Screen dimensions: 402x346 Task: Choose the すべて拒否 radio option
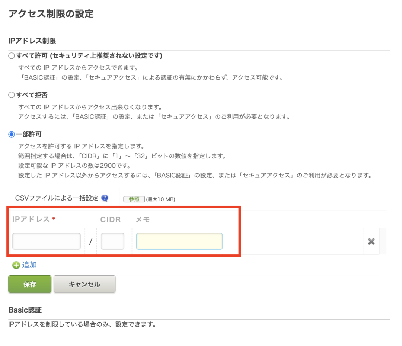tap(12, 95)
